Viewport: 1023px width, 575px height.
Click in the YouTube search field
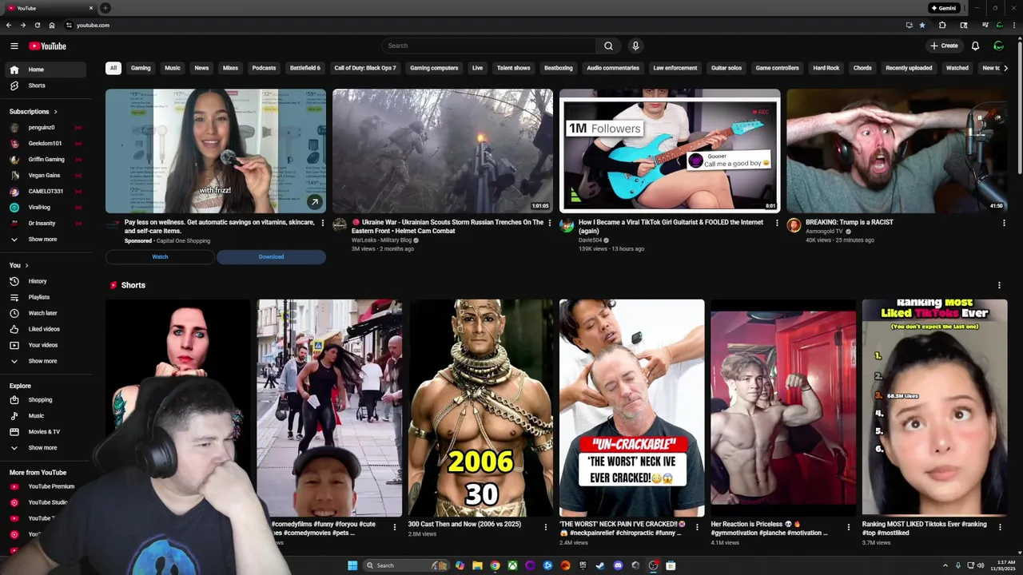488,46
